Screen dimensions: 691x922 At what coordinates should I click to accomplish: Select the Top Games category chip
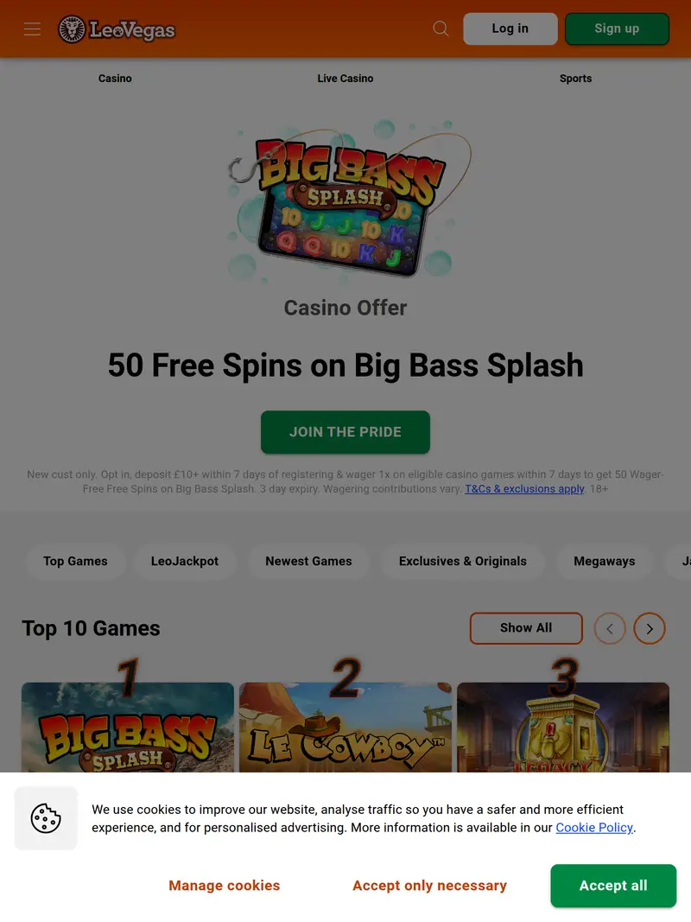(75, 561)
